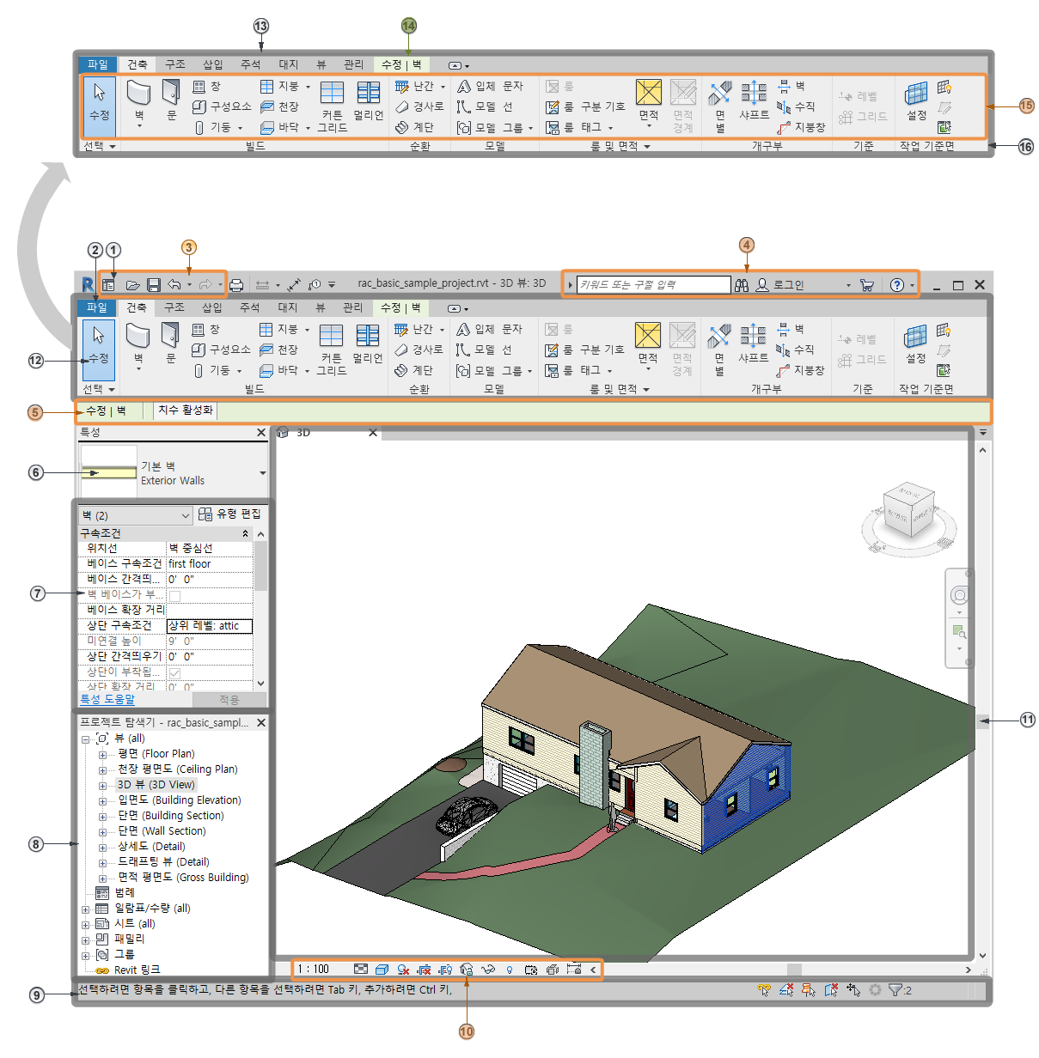Select the 벽 (Wall) tool in main window ribbon
The image size is (1039, 1058).
click(x=138, y=345)
